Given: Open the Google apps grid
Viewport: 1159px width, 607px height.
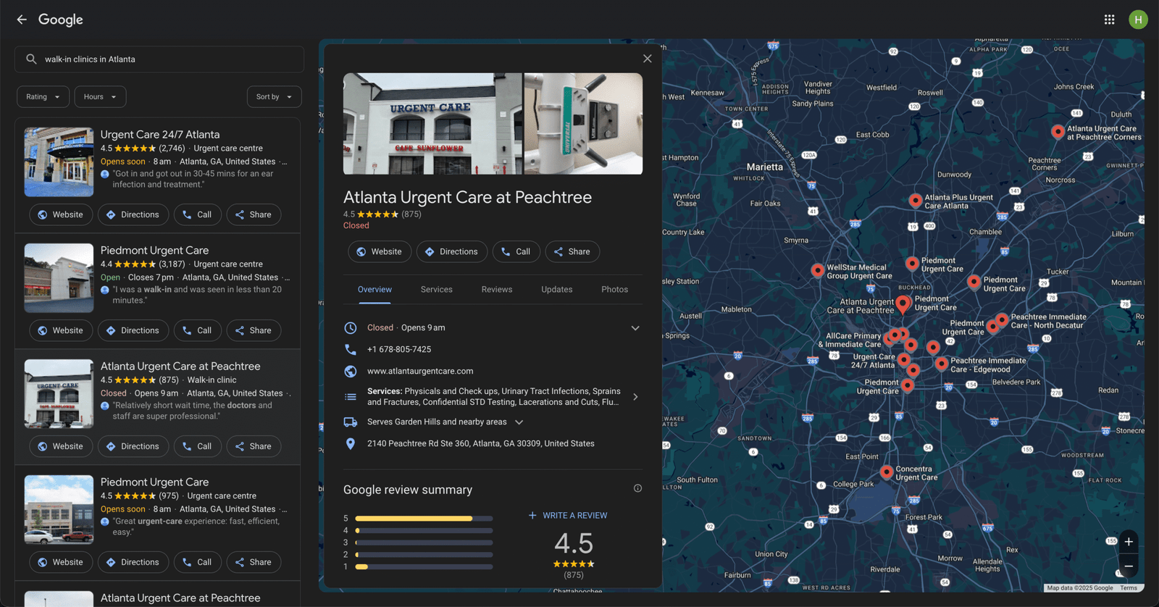Looking at the screenshot, I should (1109, 20).
